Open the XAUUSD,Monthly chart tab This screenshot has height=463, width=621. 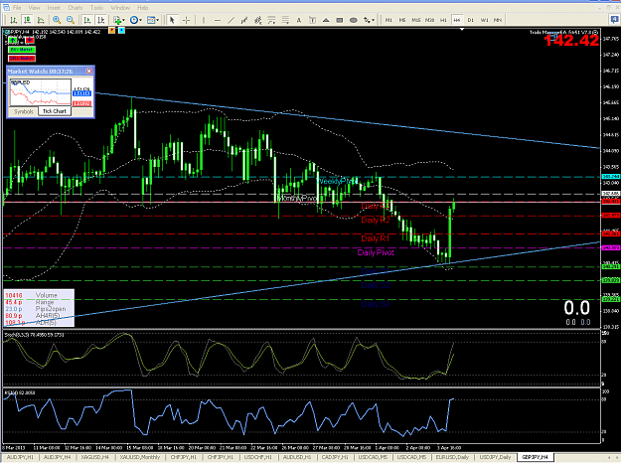140,457
